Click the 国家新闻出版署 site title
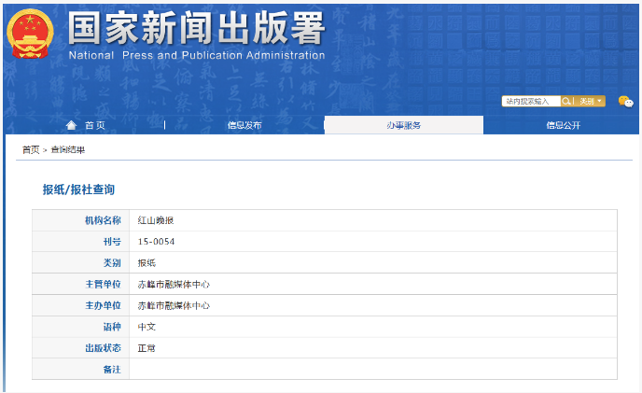The height and width of the screenshot is (393, 642). point(196,28)
